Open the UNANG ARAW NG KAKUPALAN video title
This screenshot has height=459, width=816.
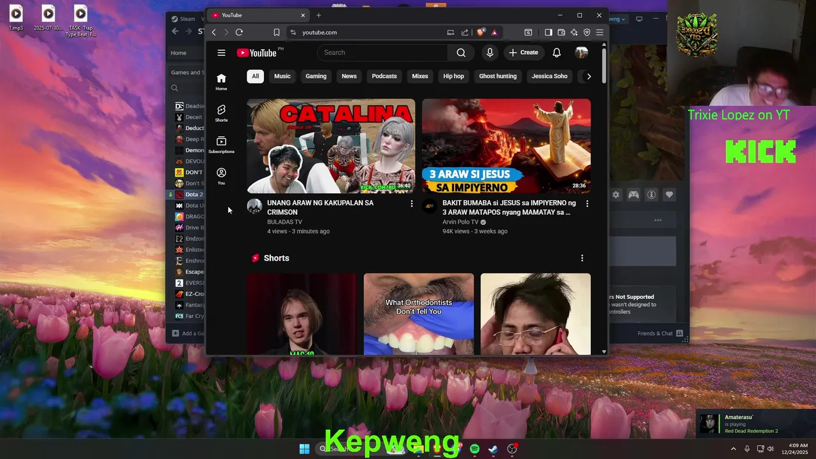320,207
